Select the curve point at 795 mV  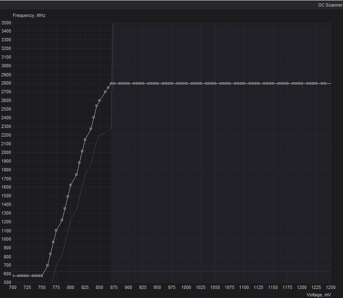point(68,196)
